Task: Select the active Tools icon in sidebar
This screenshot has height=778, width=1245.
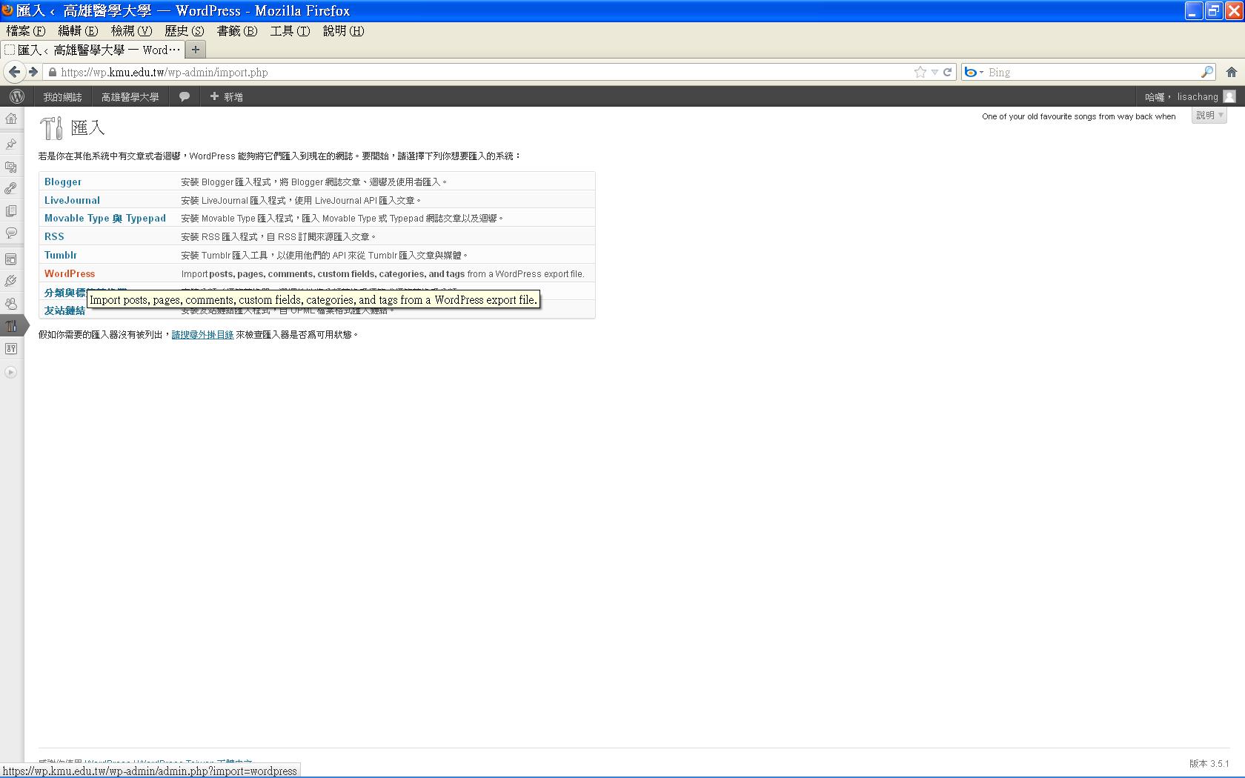Action: click(11, 326)
